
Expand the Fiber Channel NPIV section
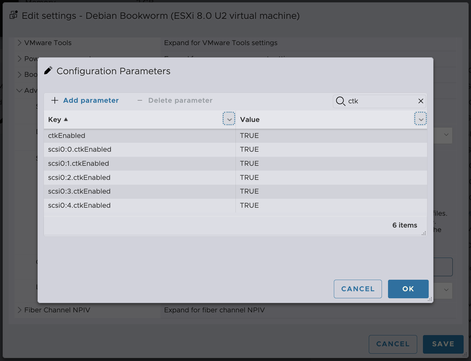click(20, 310)
